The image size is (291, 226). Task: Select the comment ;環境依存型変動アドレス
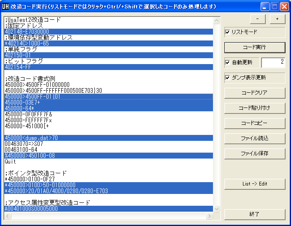(x=108, y=38)
